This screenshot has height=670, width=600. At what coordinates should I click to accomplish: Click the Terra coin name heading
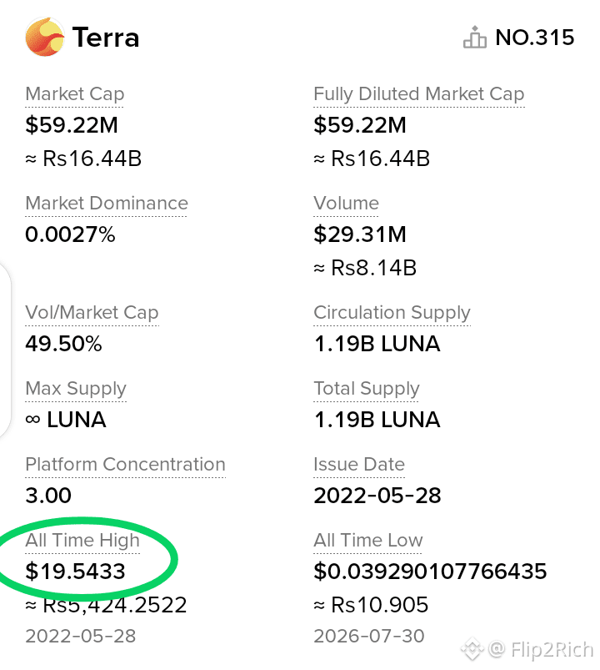[x=105, y=38]
